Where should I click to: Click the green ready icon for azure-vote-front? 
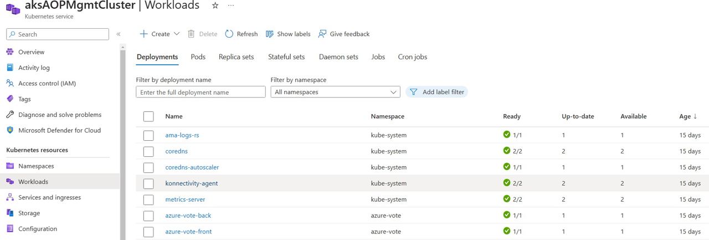(x=506, y=231)
